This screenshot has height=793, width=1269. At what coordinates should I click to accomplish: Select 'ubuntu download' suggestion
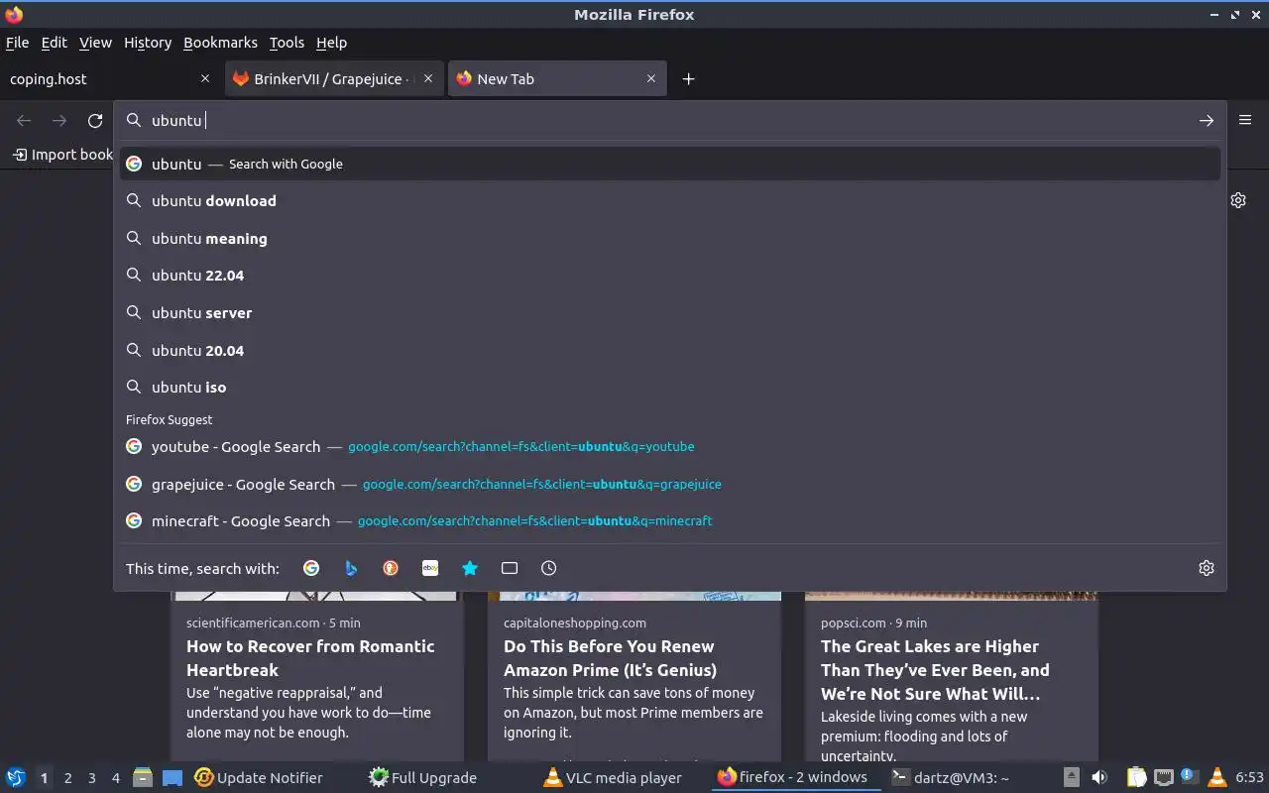tap(670, 200)
